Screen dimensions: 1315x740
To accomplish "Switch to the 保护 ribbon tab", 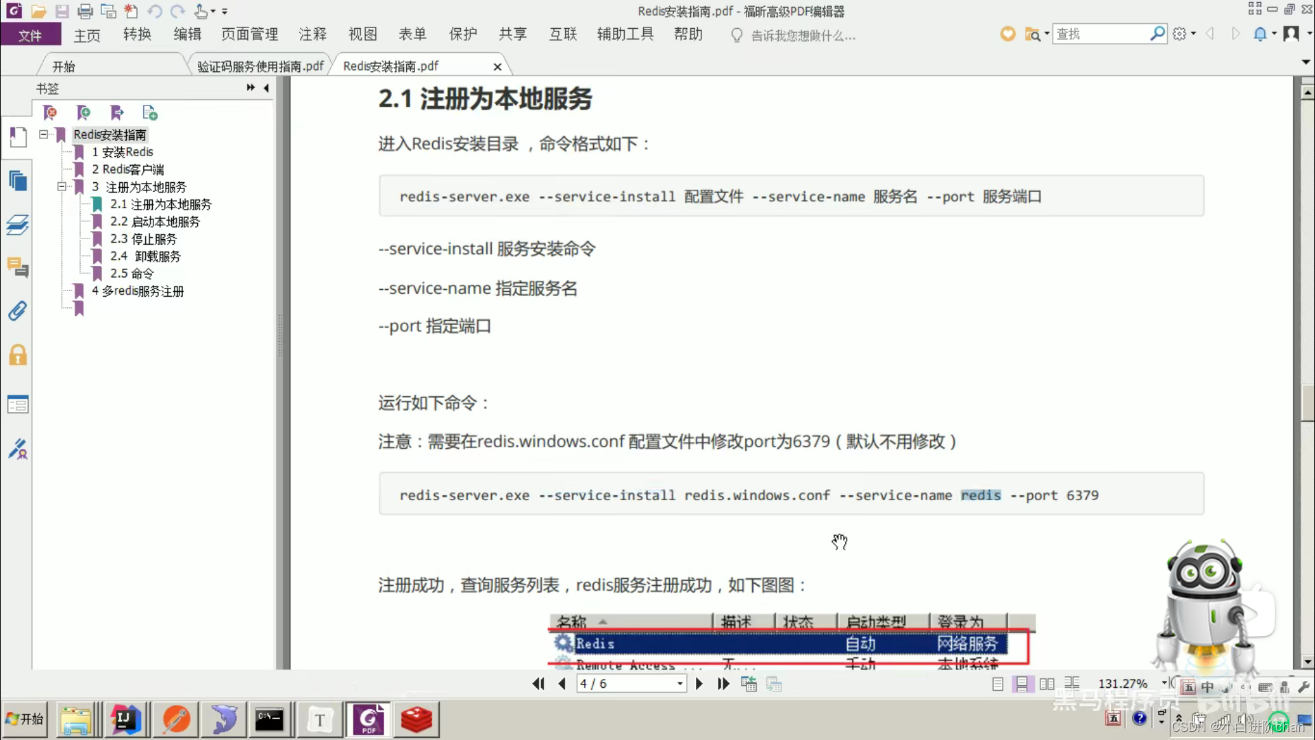I will tap(463, 34).
